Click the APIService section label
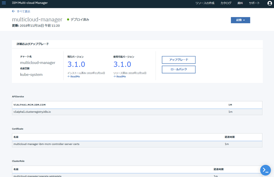Screen dimensions: 274x177 tap(18, 96)
